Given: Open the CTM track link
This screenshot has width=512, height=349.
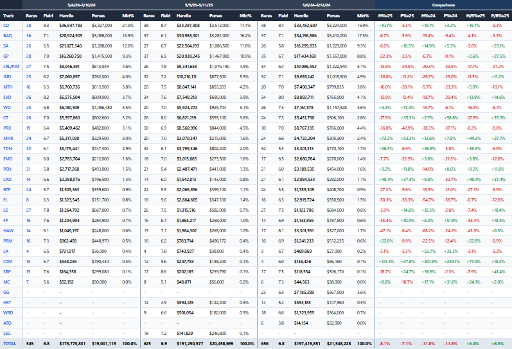Looking at the screenshot, I should (x=8, y=262).
